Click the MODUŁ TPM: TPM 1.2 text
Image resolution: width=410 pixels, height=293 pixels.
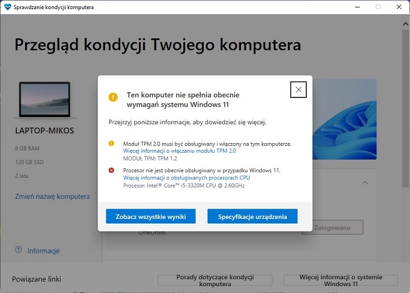pyautogui.click(x=150, y=158)
